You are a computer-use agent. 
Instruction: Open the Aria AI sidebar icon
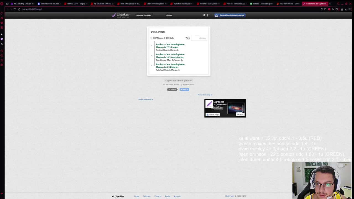click(2, 34)
